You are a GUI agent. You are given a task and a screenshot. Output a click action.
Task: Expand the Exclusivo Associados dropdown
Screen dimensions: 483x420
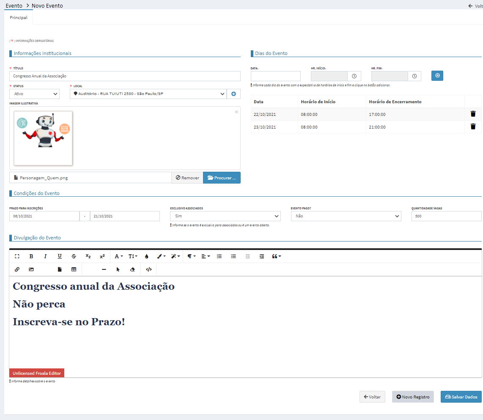225,216
